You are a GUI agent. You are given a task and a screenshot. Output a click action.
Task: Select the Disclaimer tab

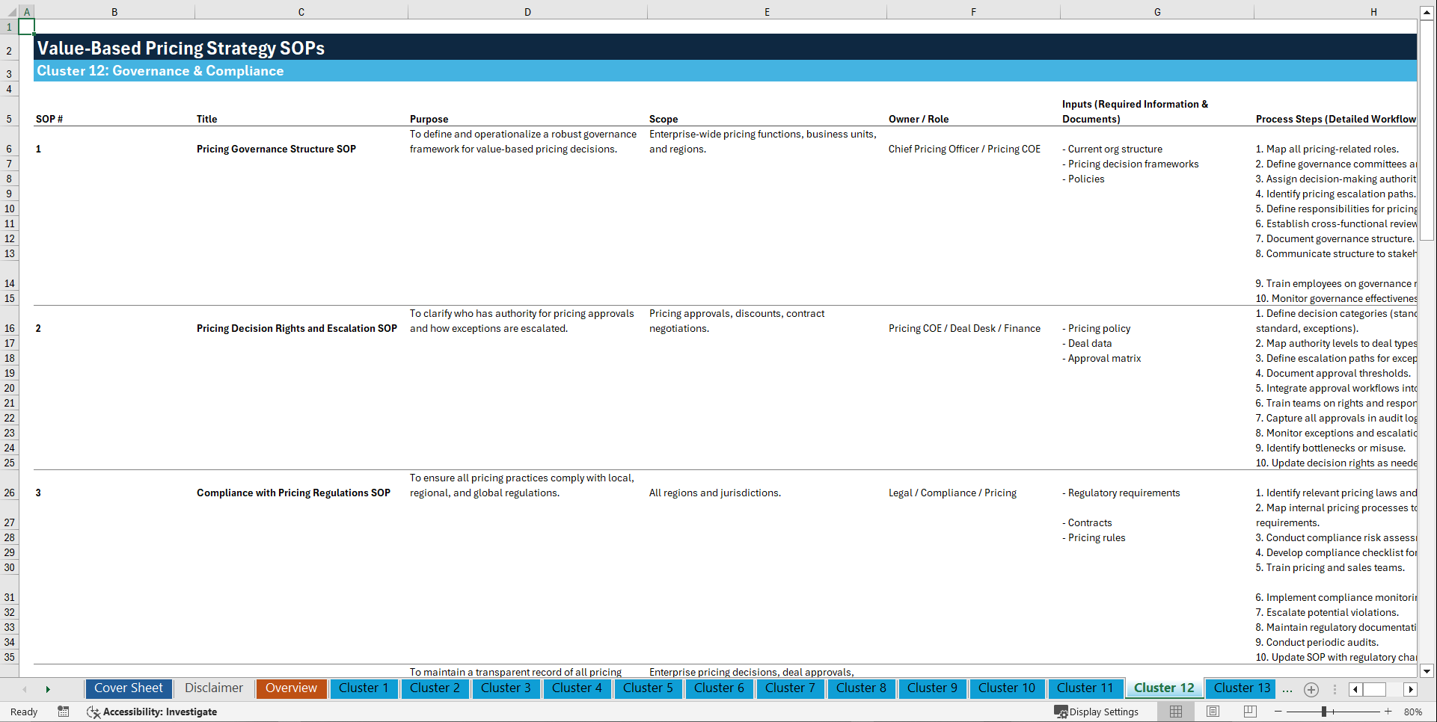[x=213, y=688]
